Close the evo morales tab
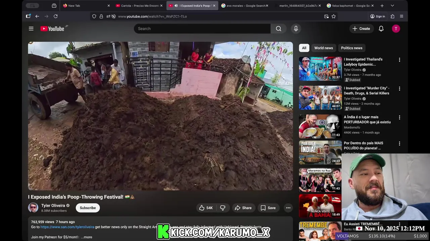Image resolution: width=430 pixels, height=241 pixels. click(x=267, y=6)
